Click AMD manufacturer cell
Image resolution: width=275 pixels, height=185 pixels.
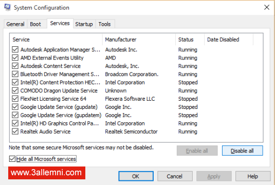point(111,58)
